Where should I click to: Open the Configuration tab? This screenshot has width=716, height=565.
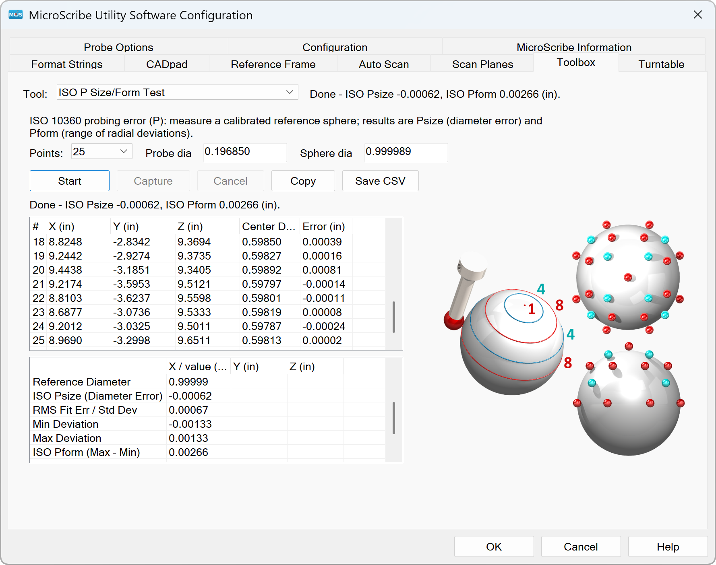[x=335, y=47]
